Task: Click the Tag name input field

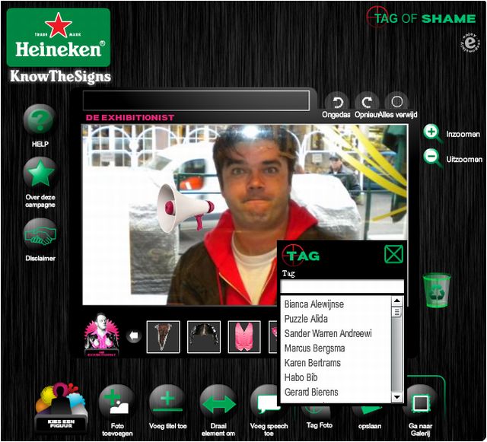Action: (342, 286)
